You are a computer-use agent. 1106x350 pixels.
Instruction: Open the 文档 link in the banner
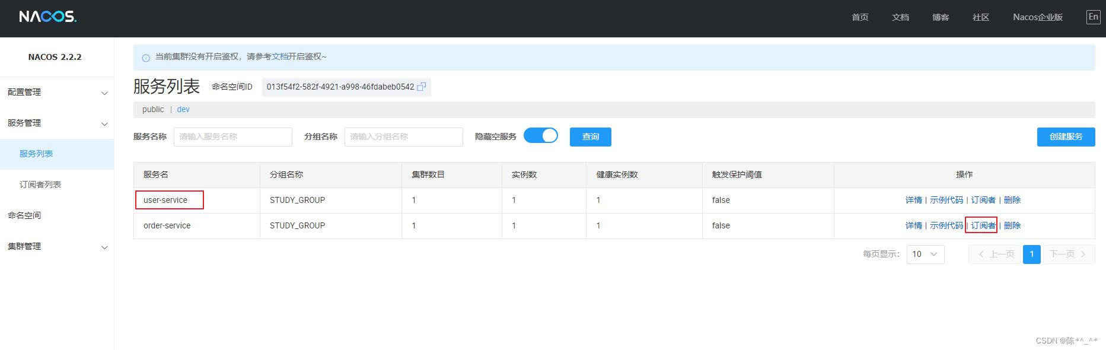click(x=280, y=56)
